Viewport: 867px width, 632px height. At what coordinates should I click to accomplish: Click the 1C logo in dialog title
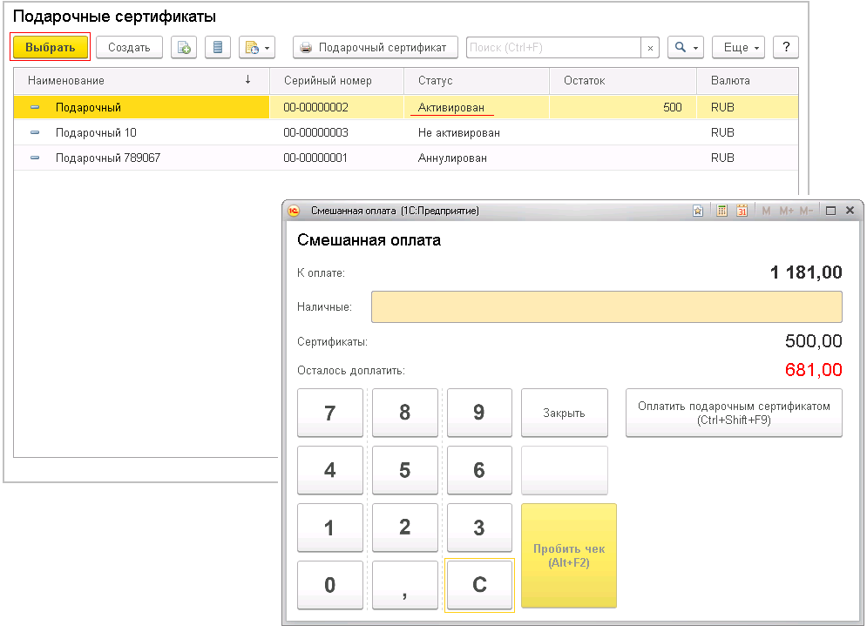pos(295,211)
